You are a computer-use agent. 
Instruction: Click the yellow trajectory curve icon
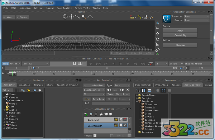pos(139,17)
